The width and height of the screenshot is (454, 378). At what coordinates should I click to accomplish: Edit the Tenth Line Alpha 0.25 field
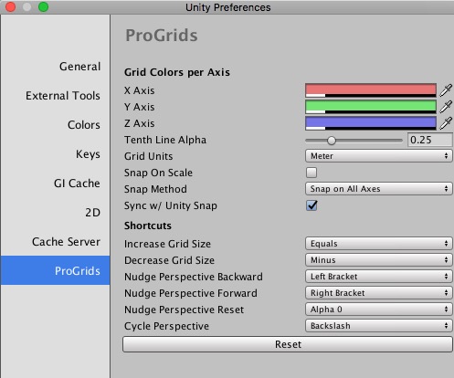(x=430, y=140)
